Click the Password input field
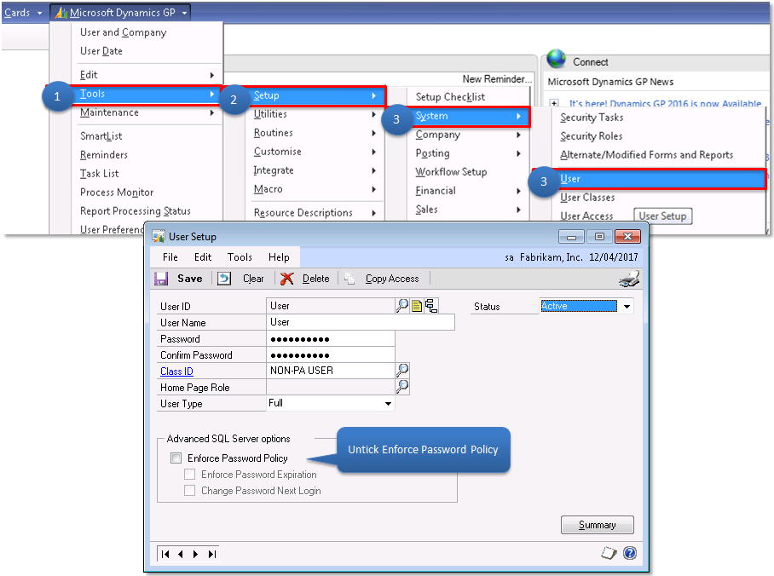Image resolution: width=774 pixels, height=576 pixels. (331, 338)
